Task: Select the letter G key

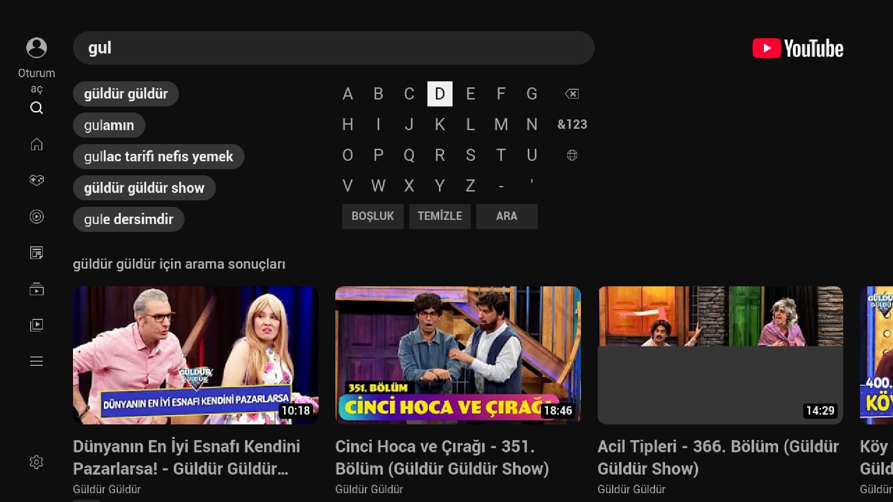Action: (x=532, y=94)
